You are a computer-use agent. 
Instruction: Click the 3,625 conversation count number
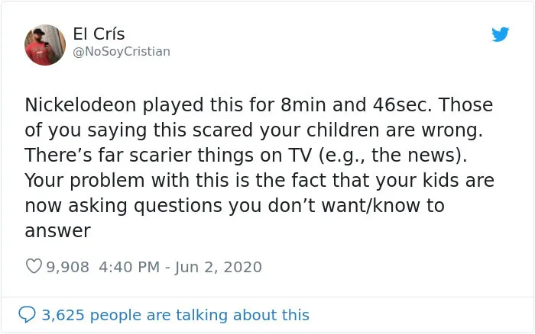click(63, 315)
